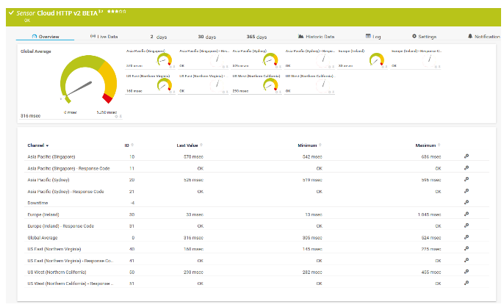Screen dimensions: 504x307
Task: Click 'Global Average' channel name in table
Action: (x=43, y=237)
